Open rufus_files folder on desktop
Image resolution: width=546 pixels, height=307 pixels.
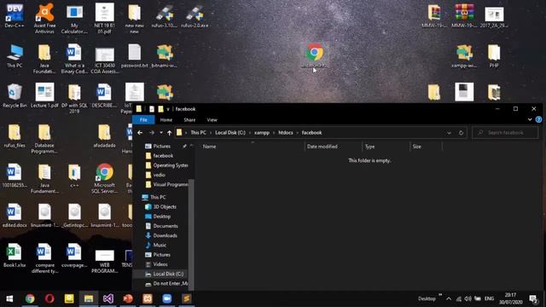(x=15, y=136)
